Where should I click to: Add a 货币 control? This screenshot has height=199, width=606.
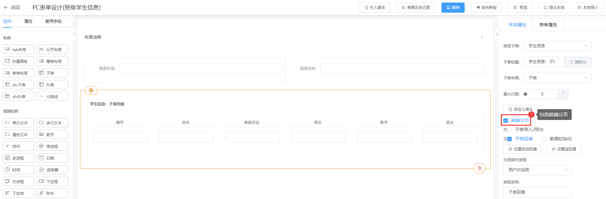[19, 146]
